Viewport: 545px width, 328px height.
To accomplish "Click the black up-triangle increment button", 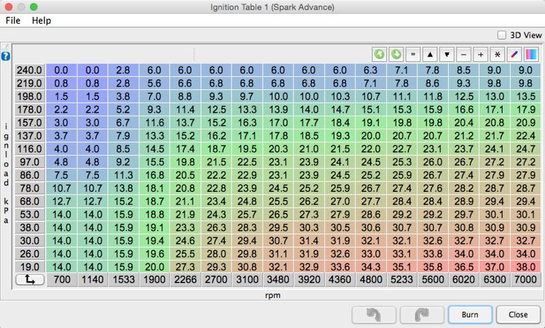I will 430,54.
